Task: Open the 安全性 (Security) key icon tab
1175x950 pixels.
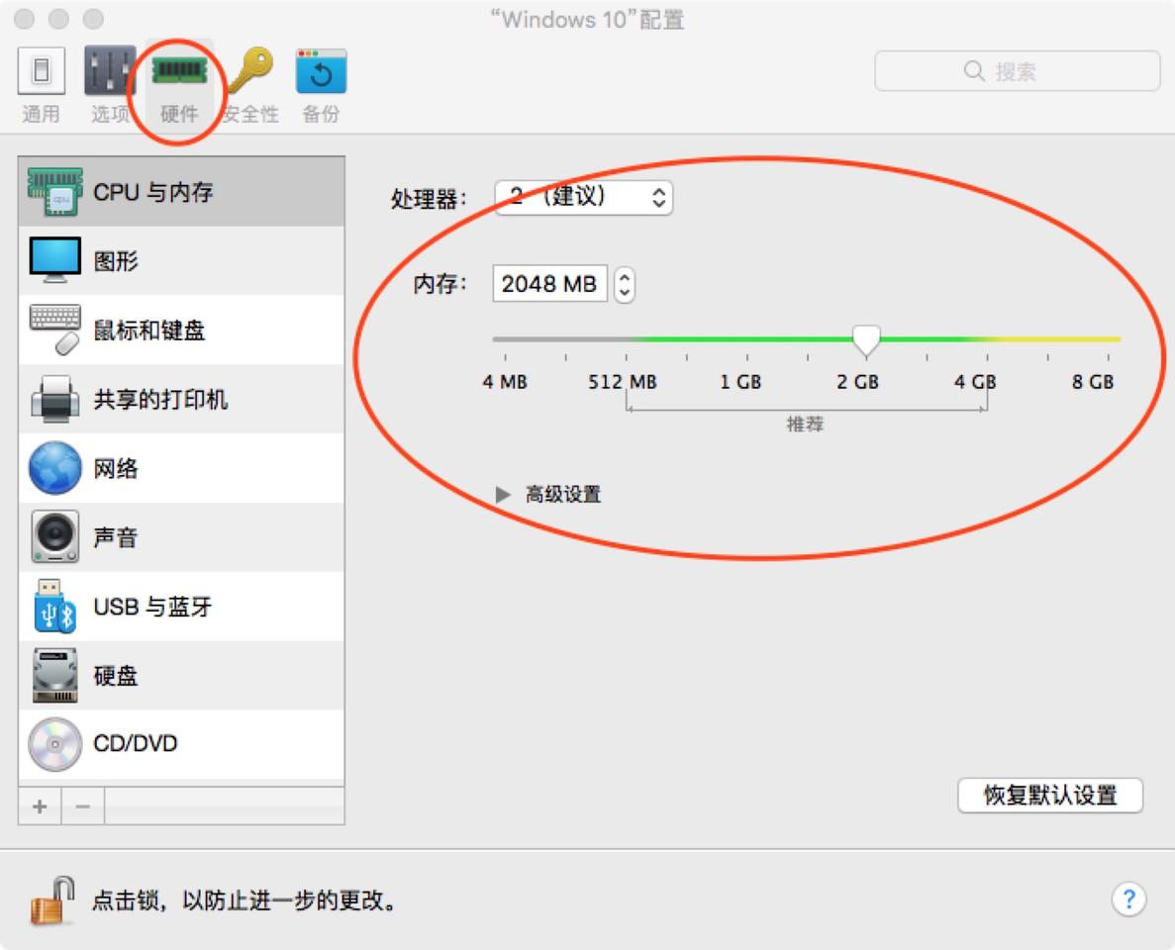Action: tap(250, 84)
